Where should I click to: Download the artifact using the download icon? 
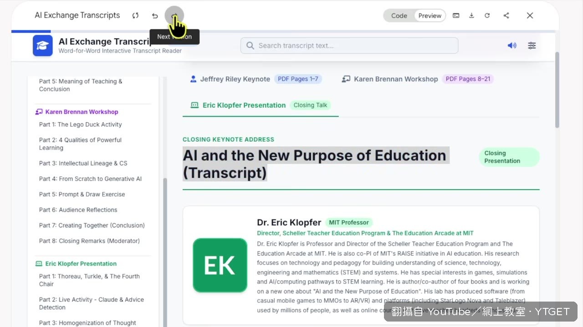(x=471, y=15)
